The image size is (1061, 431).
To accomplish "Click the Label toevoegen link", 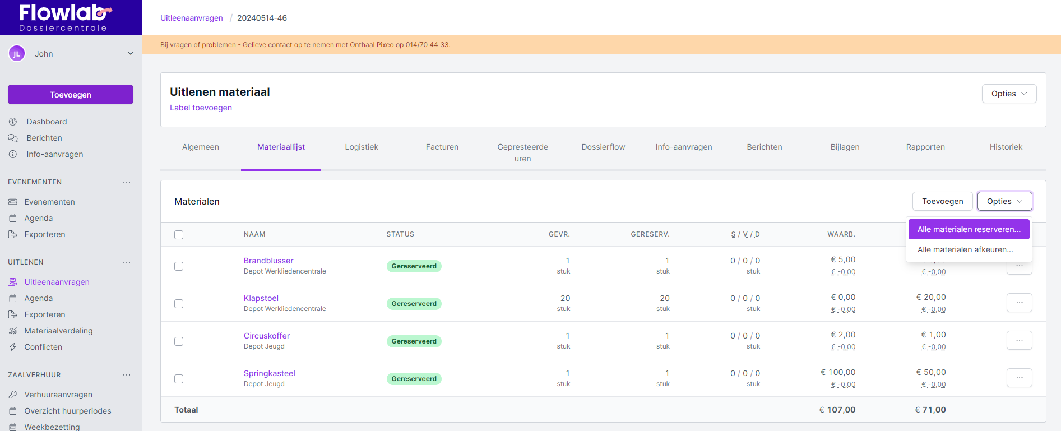I will [x=201, y=108].
